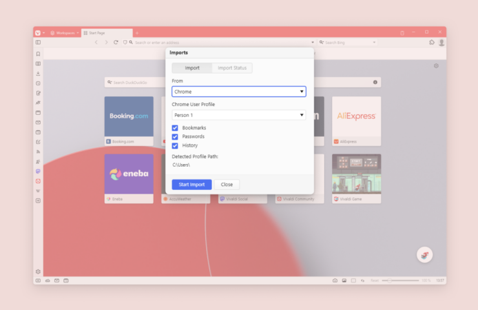Click the address bar field

point(221,43)
